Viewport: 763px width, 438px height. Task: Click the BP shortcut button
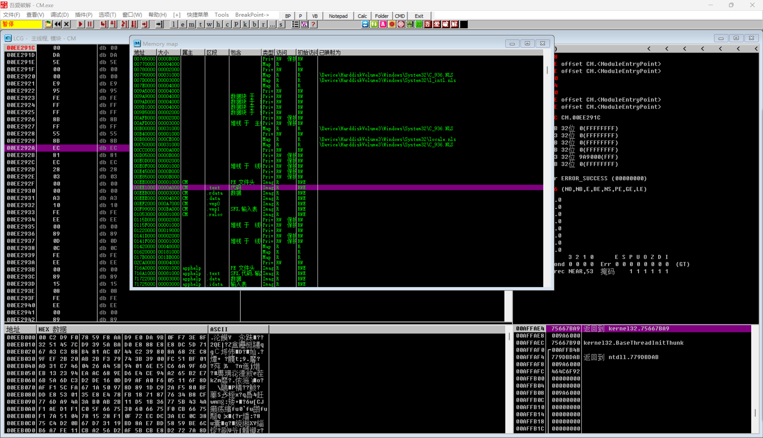pyautogui.click(x=288, y=16)
